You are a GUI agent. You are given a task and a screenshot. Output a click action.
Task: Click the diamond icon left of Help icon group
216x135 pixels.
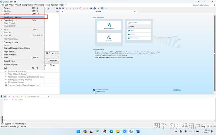[95, 8]
